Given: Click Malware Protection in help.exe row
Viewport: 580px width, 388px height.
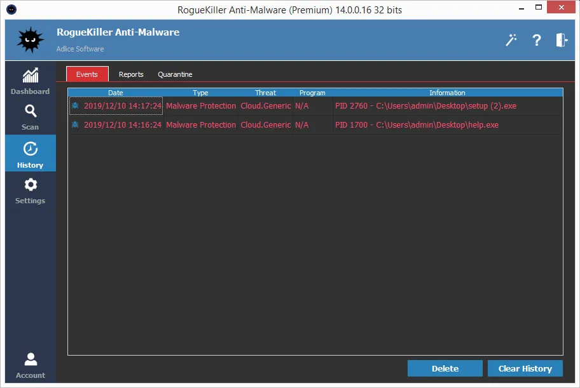Looking at the screenshot, I should click(x=201, y=125).
